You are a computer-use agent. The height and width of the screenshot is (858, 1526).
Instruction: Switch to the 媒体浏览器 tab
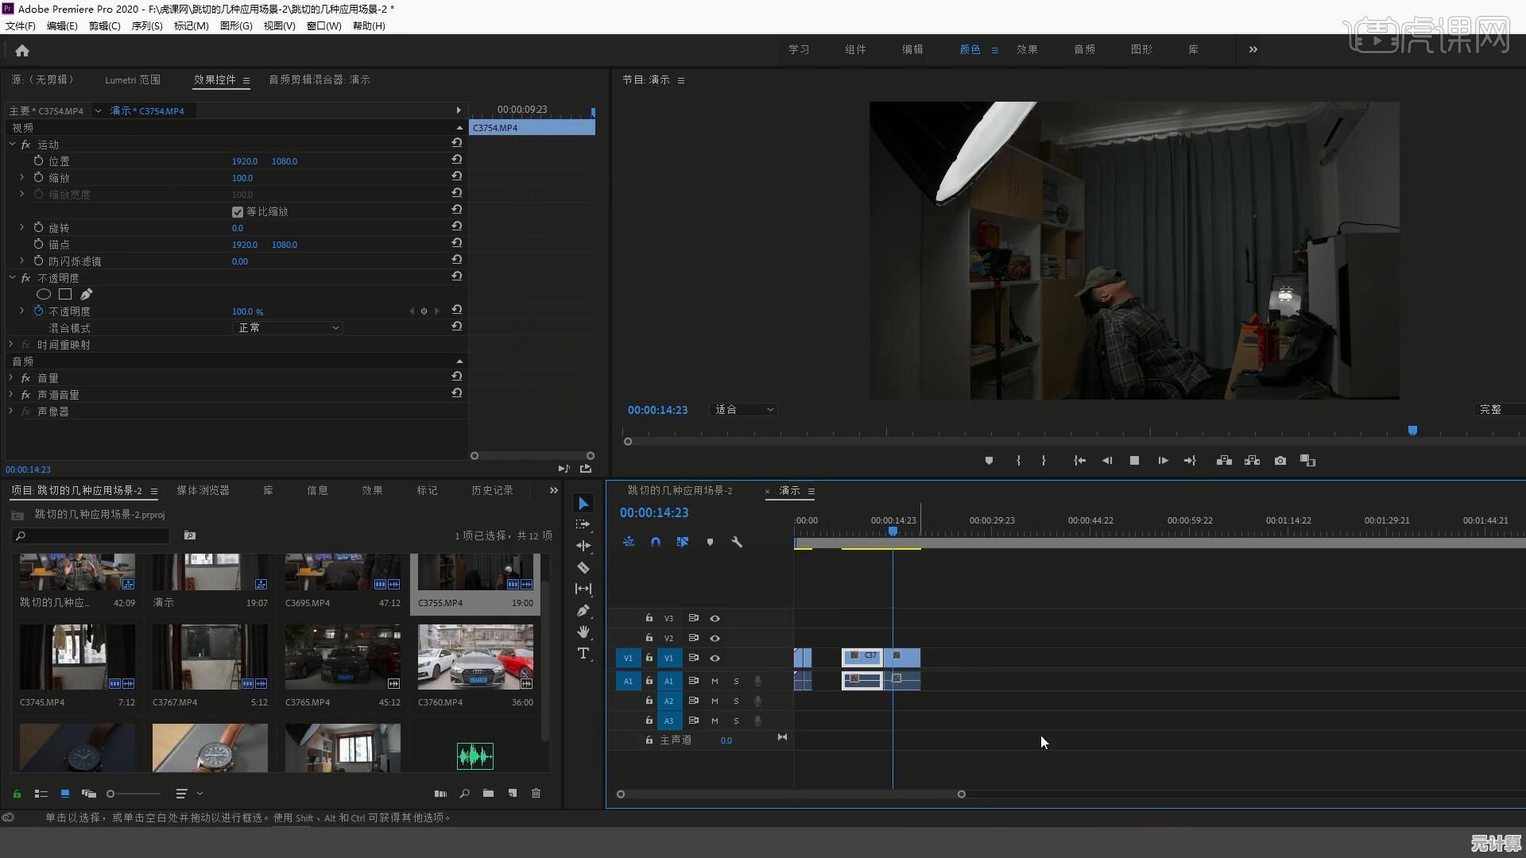[x=203, y=491]
